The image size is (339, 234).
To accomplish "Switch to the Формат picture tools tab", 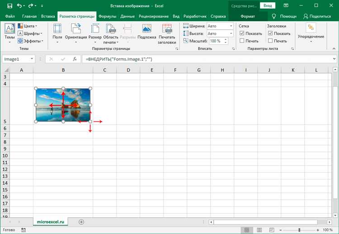I will (x=248, y=16).
